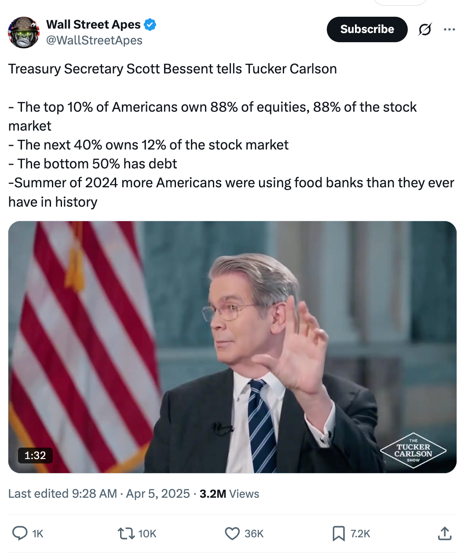Open the @WallStreetApes handle link
This screenshot has width=468, height=554.
(x=94, y=40)
